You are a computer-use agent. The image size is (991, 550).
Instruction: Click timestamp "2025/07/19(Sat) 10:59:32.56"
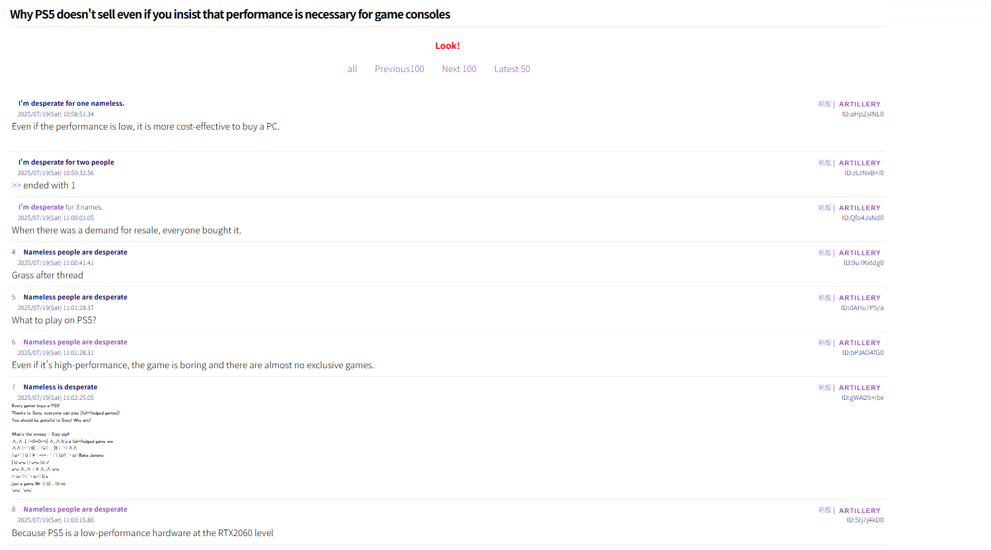[56, 173]
